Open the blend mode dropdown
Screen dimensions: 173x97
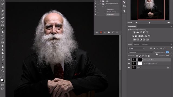pos(141,52)
